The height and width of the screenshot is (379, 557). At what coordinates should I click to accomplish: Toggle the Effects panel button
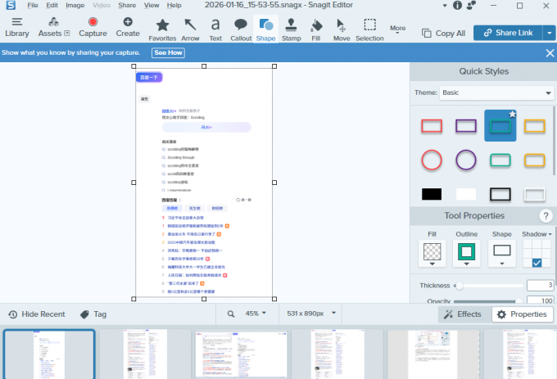tap(462, 314)
